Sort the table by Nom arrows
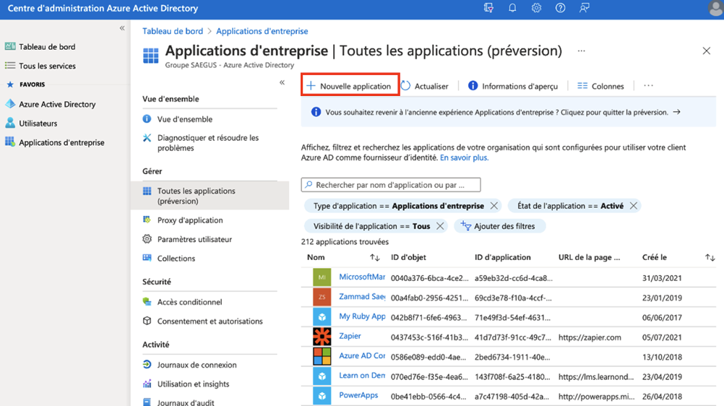724x406 pixels. (x=374, y=258)
